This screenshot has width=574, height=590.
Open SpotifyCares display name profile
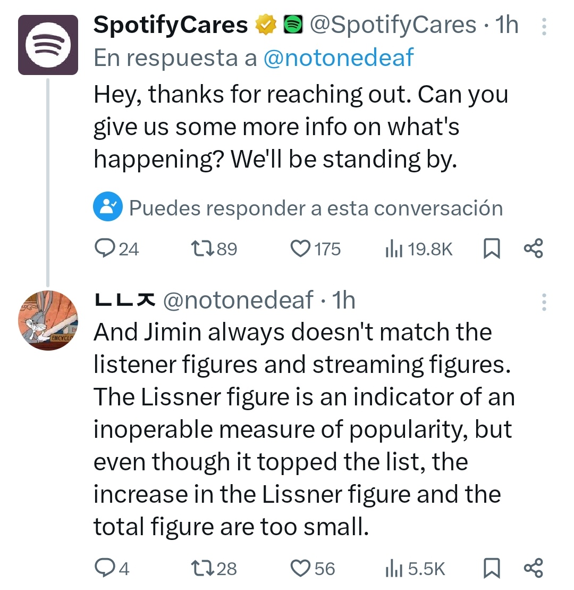tap(171, 25)
